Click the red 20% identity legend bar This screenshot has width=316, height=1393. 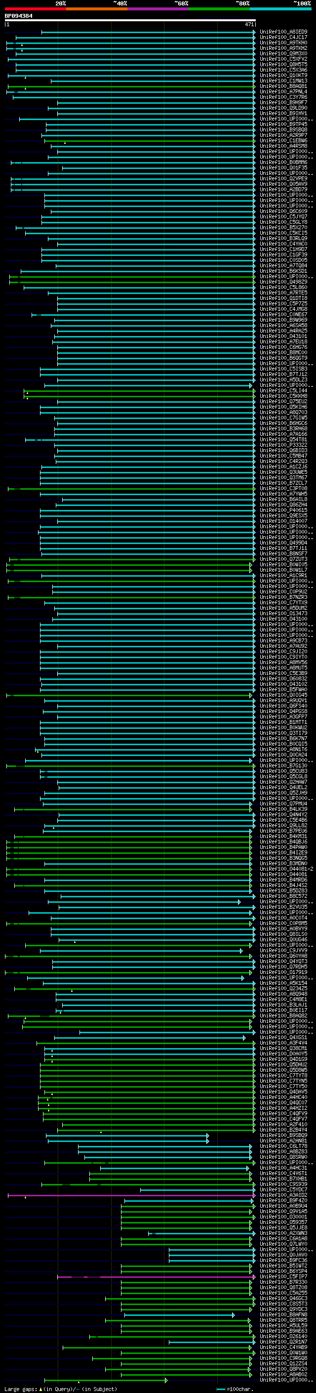[x=35, y=9]
